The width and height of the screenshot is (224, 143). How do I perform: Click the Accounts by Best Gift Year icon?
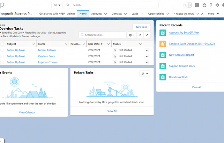click(162, 33)
